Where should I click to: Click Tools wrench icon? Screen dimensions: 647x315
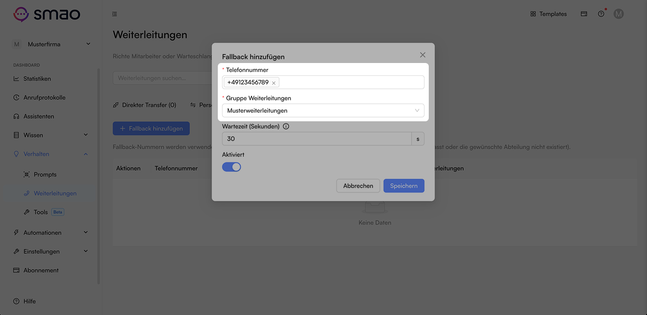click(27, 212)
